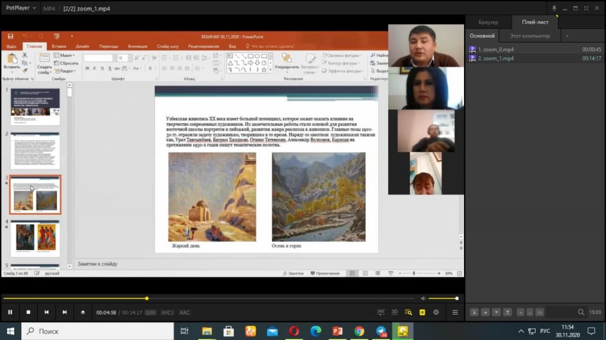Pause the video playback
The width and height of the screenshot is (606, 340).
[10, 312]
